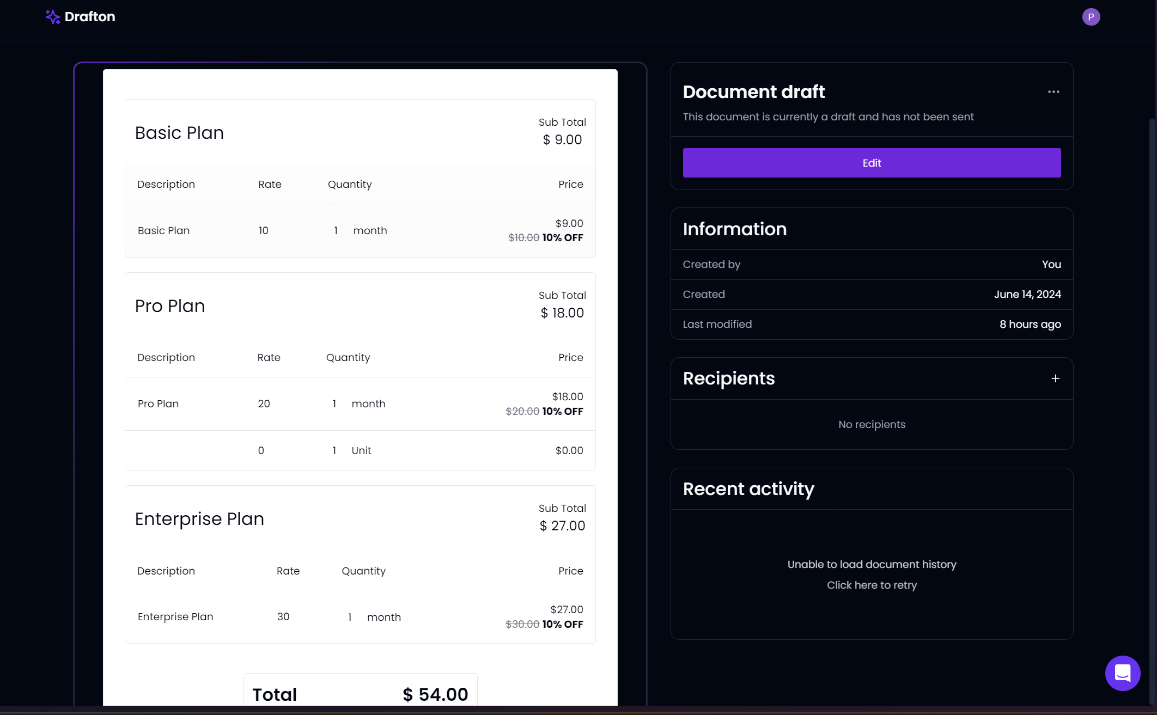Click the Last modified 8 hours ago value
The image size is (1157, 715).
point(1030,325)
